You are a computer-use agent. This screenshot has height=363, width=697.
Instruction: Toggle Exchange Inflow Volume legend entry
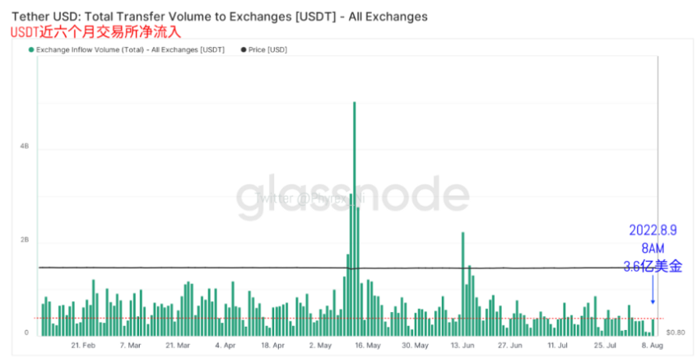click(x=127, y=50)
